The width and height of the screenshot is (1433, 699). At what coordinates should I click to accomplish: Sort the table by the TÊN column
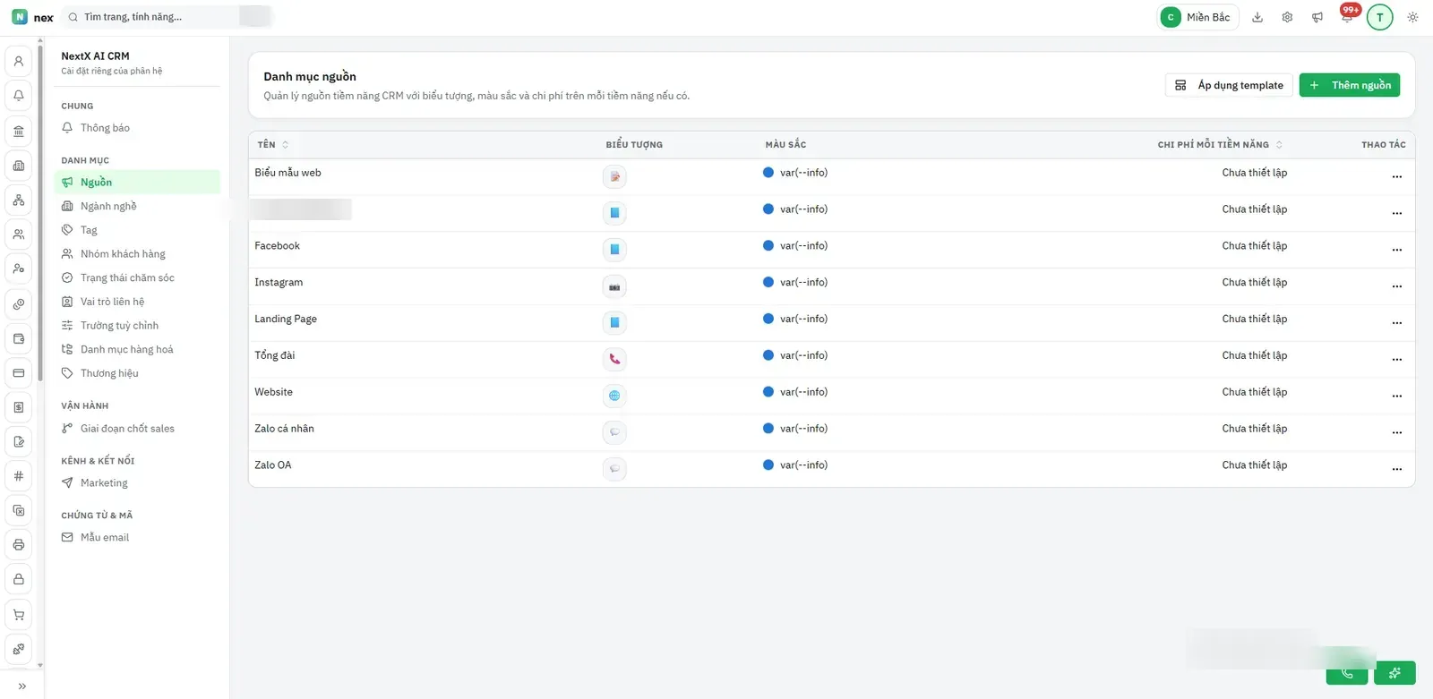(x=273, y=144)
